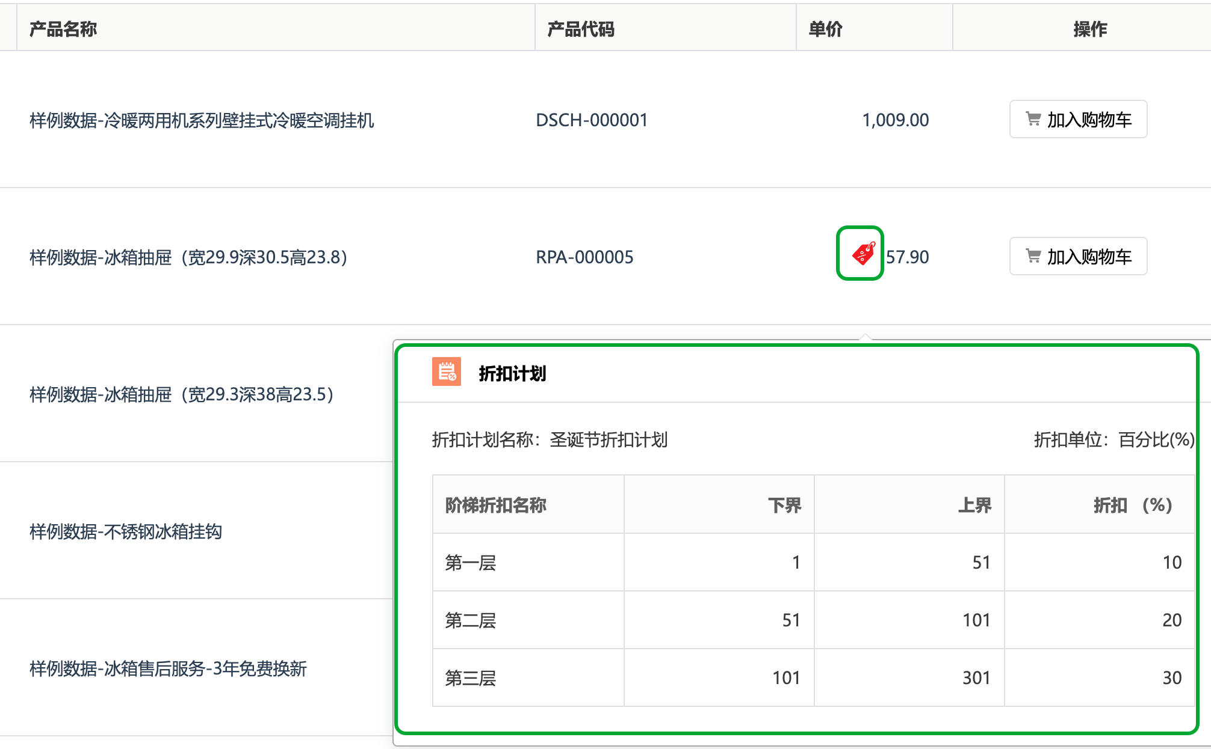
Task: Open product 不锈钢冰箱挂钩
Action: pos(126,531)
